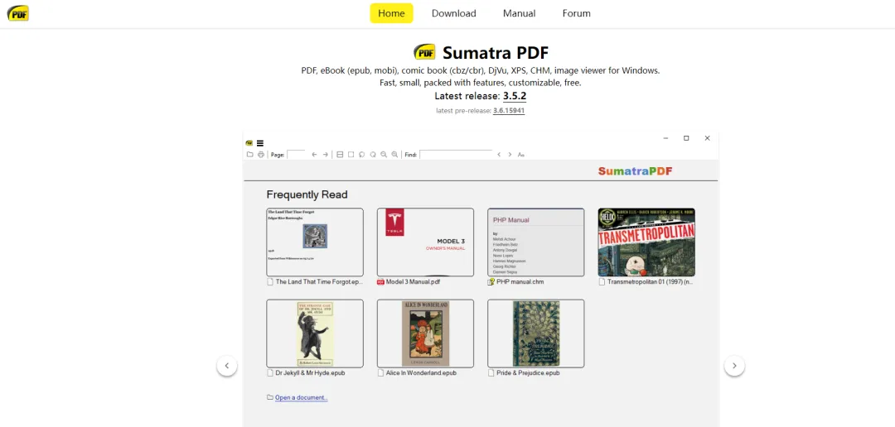
Task: Click the Zoom in magnifier icon
Action: tap(394, 155)
